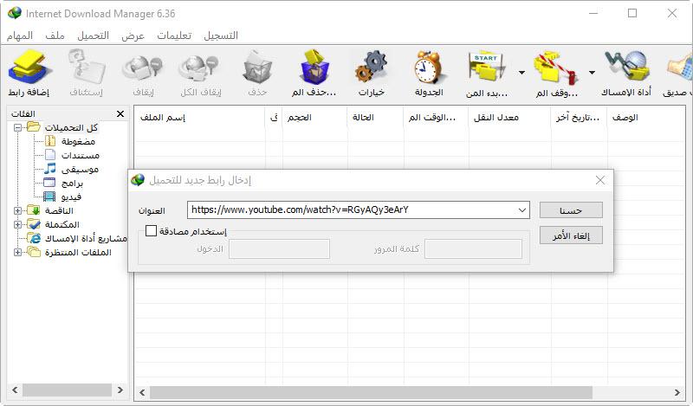Click download list scrollbar left arrow

142,392
